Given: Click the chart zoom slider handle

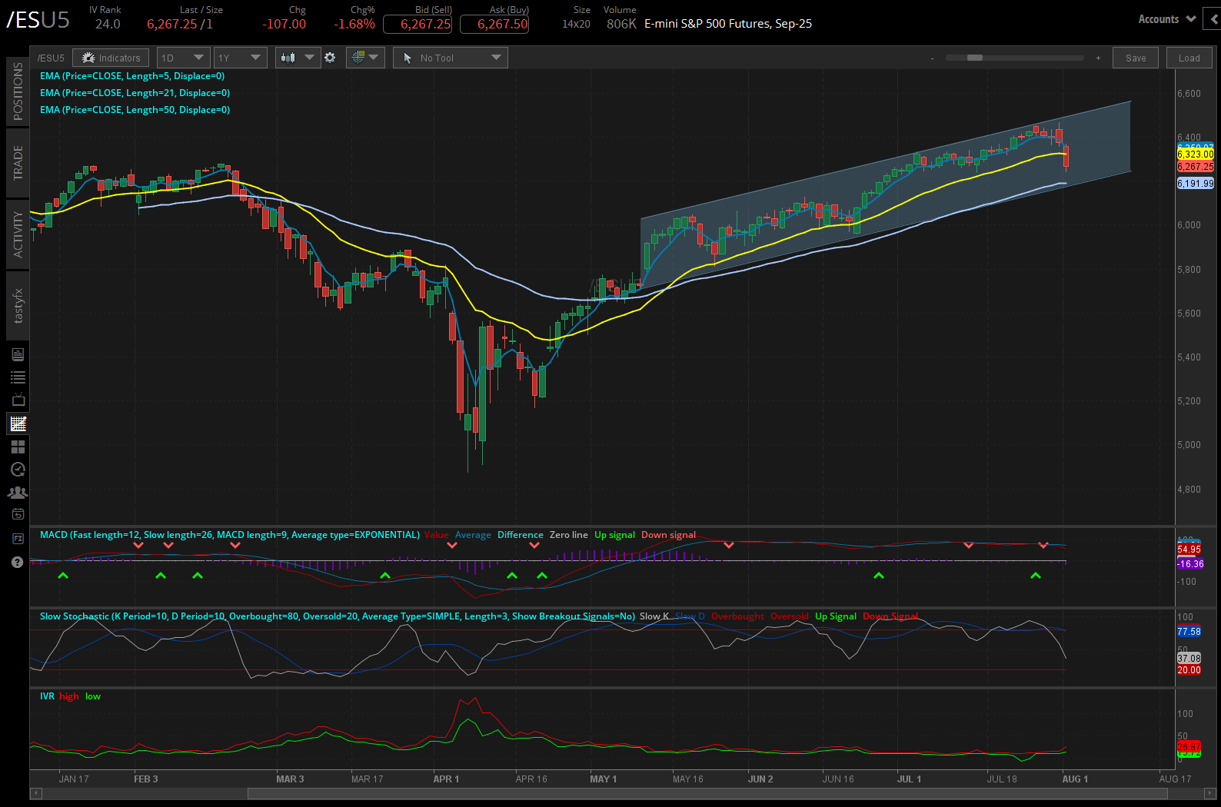Looking at the screenshot, I should tap(975, 58).
